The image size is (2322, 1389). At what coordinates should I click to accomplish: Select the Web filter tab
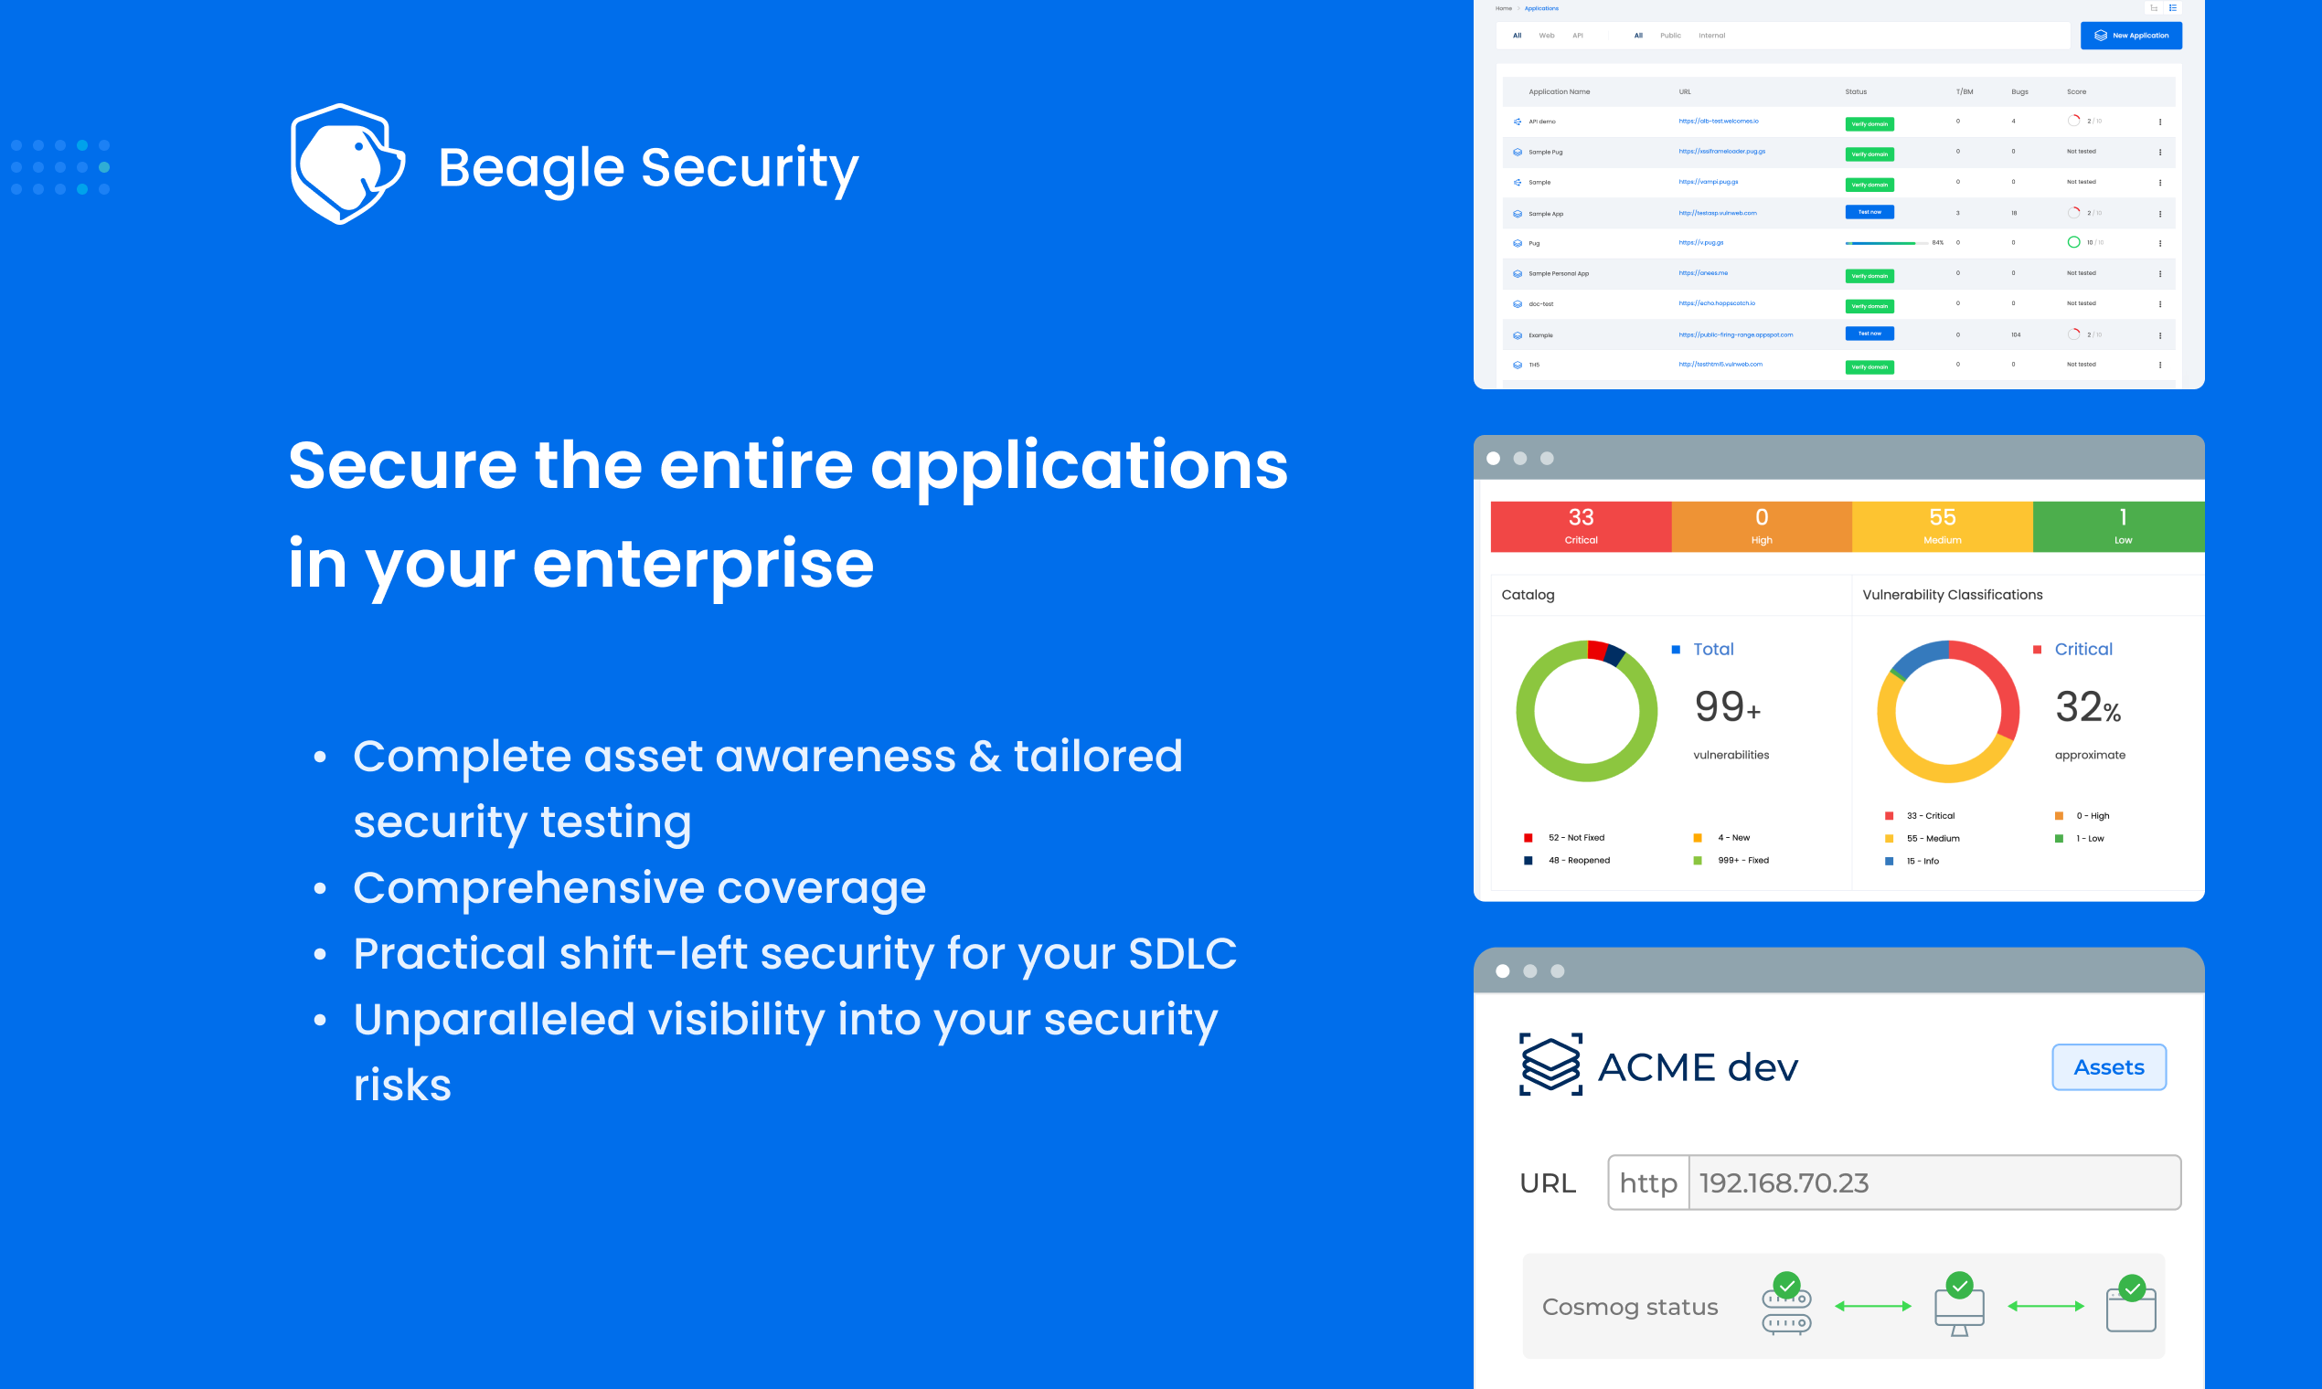pyautogui.click(x=1546, y=36)
